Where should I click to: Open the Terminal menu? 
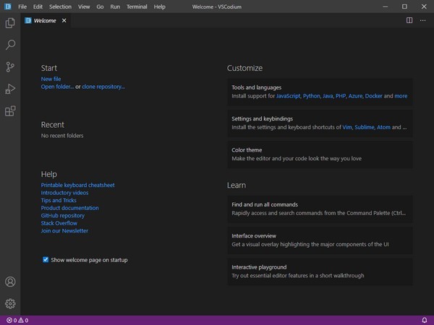point(137,6)
